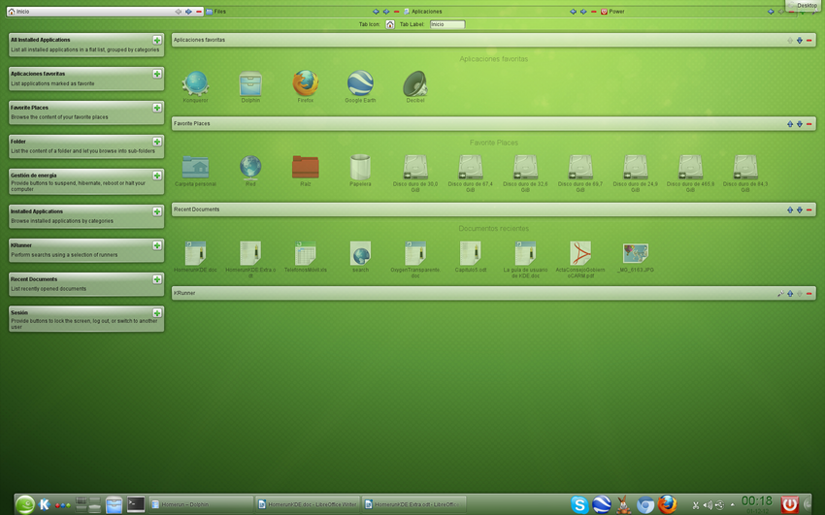Switch to Homerun – Dolphin task
This screenshot has height=515, width=825.
click(x=201, y=504)
